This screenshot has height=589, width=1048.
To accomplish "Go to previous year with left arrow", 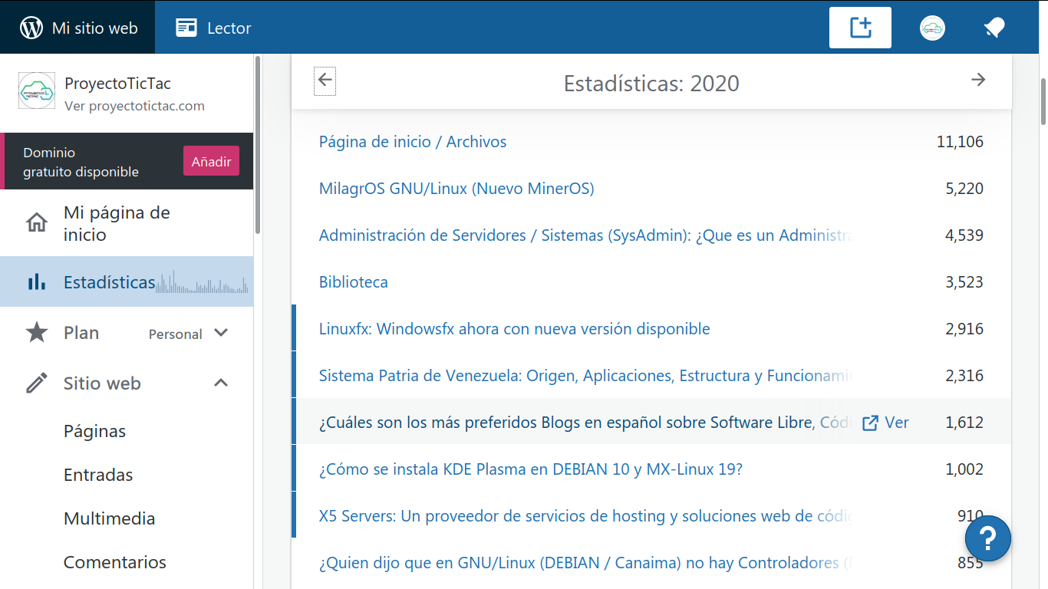I will tap(325, 80).
